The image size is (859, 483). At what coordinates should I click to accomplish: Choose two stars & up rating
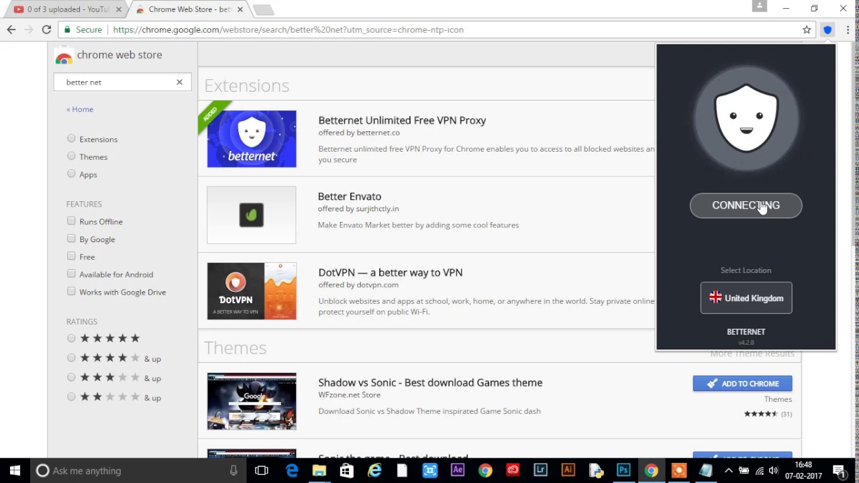[x=71, y=396]
